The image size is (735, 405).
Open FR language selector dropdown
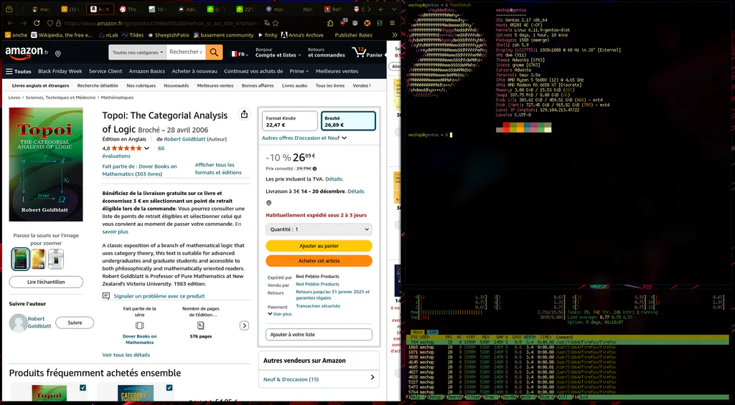(x=240, y=54)
